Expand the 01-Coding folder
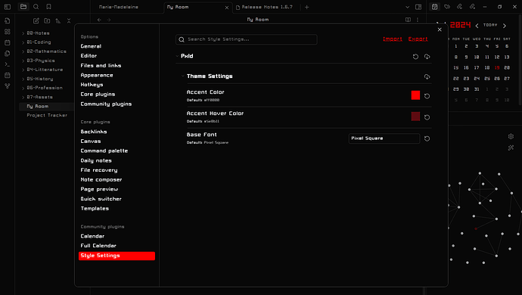 point(23,42)
